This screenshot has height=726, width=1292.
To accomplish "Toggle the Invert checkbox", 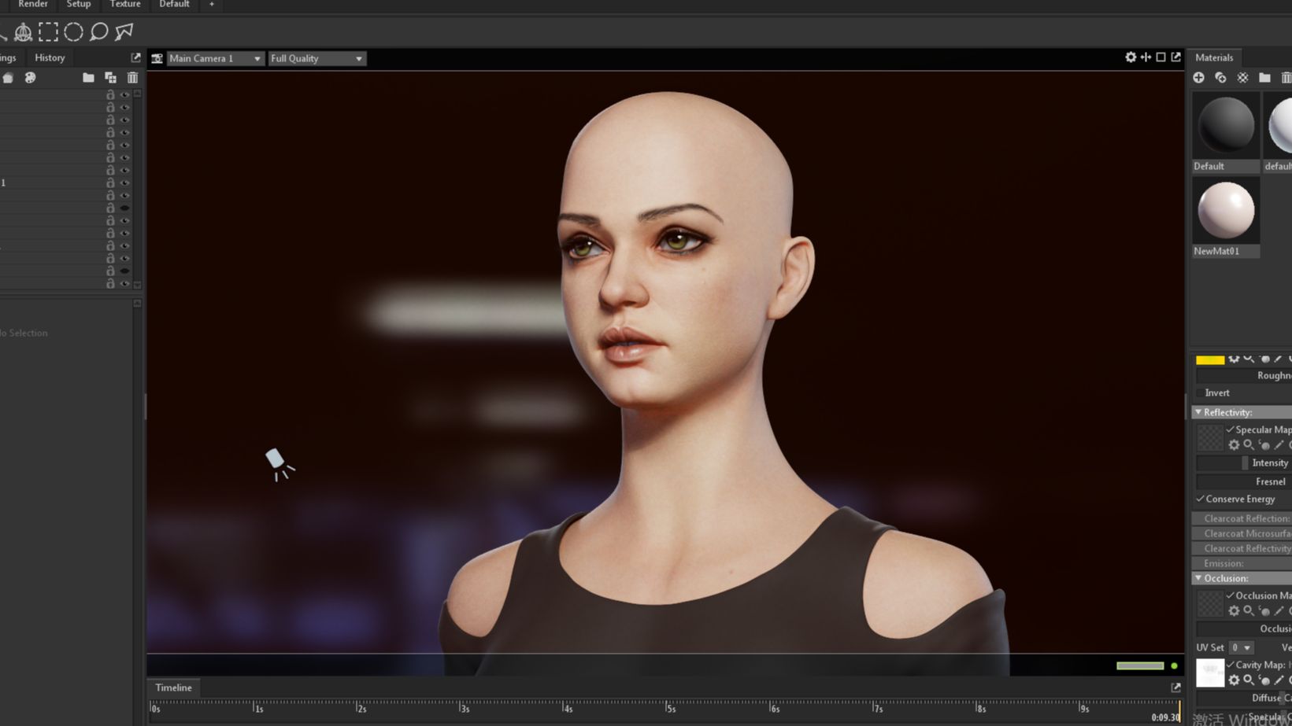I will point(1200,393).
